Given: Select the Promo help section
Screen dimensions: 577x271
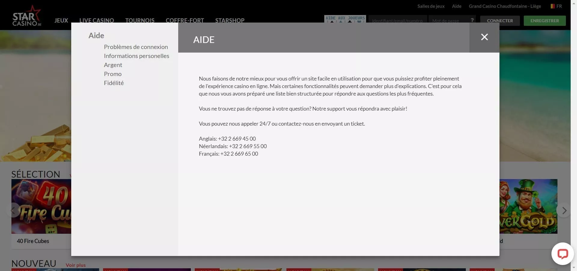Looking at the screenshot, I should (x=113, y=74).
